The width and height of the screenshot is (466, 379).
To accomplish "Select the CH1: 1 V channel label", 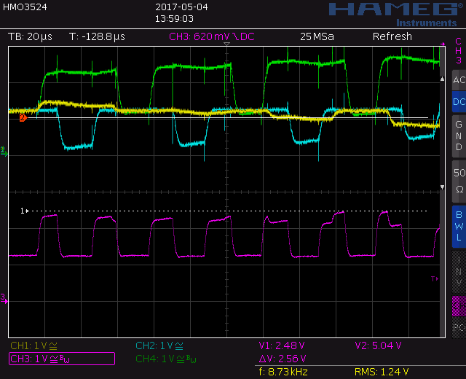I will click(33, 345).
